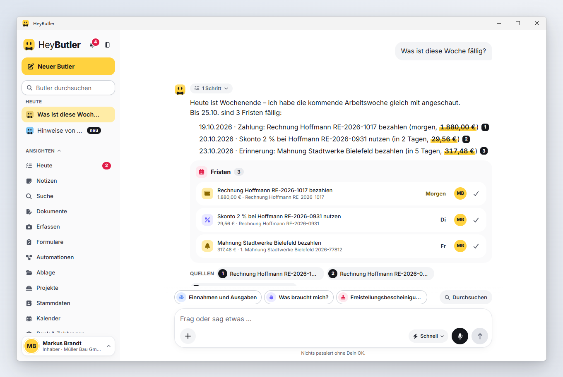The width and height of the screenshot is (563, 377).
Task: Mark 'Rechnung Hoffmann RE-2026-1017 bezahlen' as done
Action: (476, 193)
